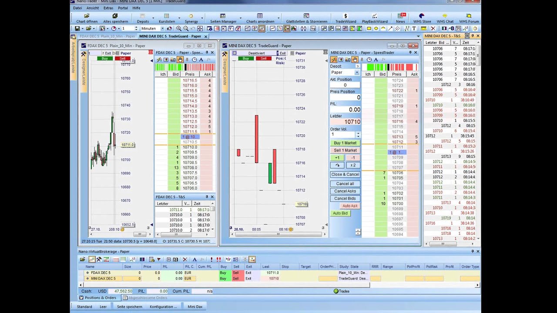Viewport: 557px width, 313px height.
Task: Expand the Depots dropdown arrow
Action: (x=153, y=19)
